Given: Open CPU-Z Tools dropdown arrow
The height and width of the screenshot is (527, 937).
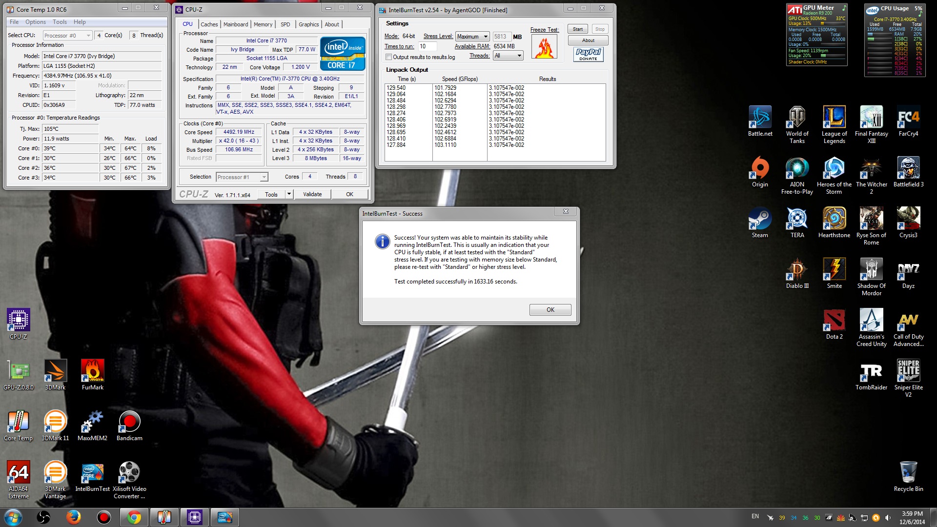Looking at the screenshot, I should (x=289, y=194).
